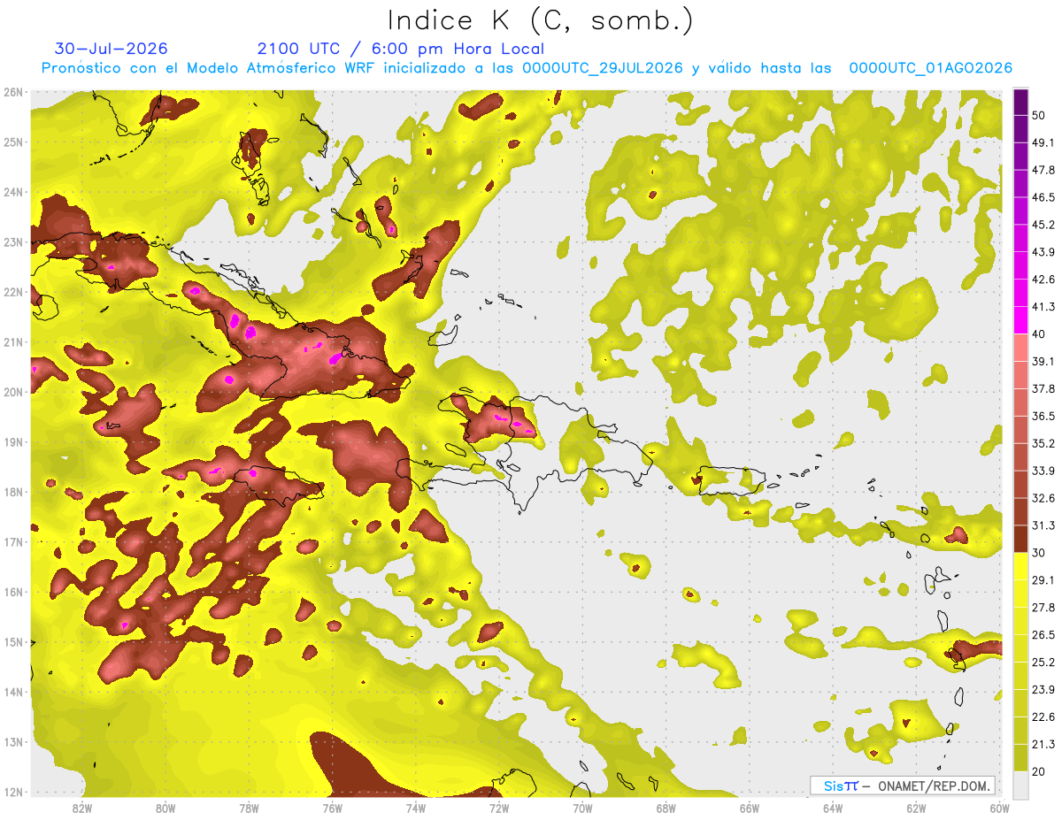The height and width of the screenshot is (820, 1062).
Task: Click the latitude label "18N"
Action: point(12,492)
